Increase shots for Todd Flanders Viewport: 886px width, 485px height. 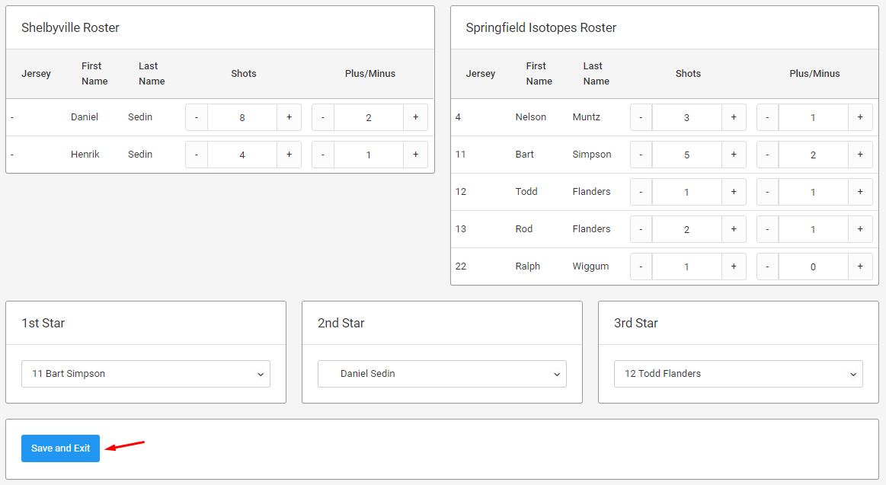734,192
